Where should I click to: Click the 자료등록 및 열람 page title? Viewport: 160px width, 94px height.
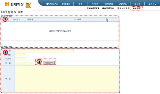coord(13,12)
